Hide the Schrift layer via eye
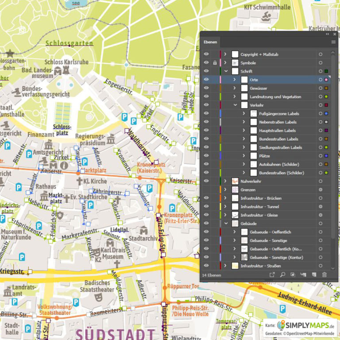The width and height of the screenshot is (340, 340). 206,71
